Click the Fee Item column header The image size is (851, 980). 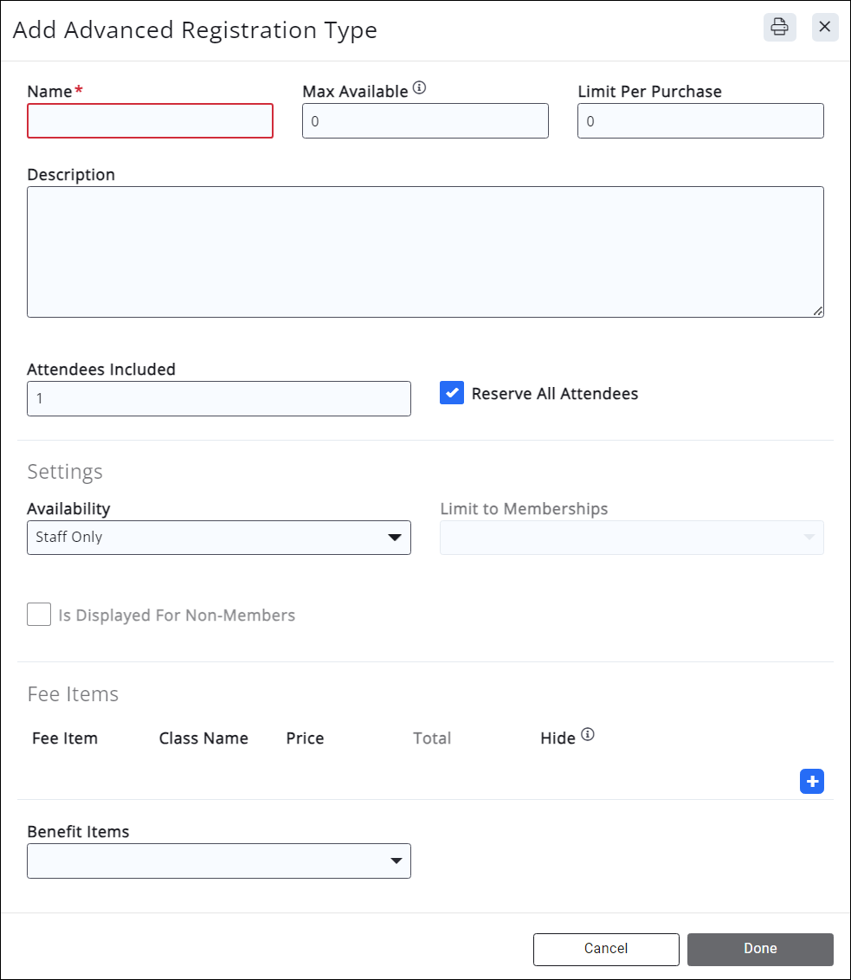[x=65, y=738]
